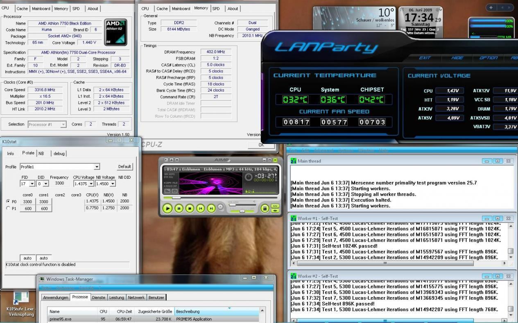This screenshot has height=323, width=518.
Task: Mute AIMP with the speaker icon
Action: [254, 202]
